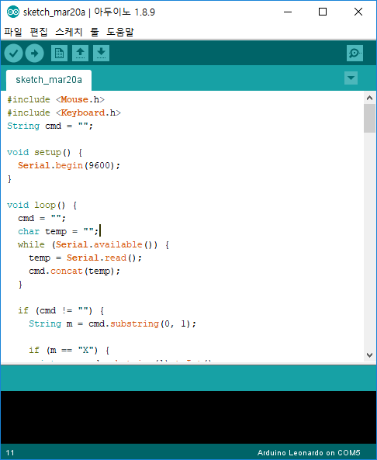
Task: Click the editor scrollbar up arrow
Action: (x=370, y=98)
